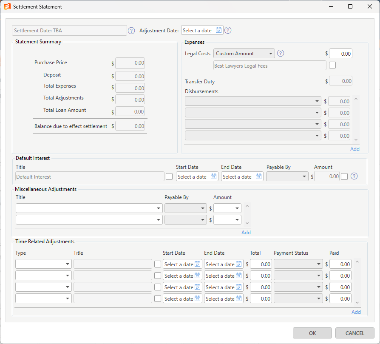380x344 pixels.
Task: Click the OK button
Action: (x=312, y=333)
